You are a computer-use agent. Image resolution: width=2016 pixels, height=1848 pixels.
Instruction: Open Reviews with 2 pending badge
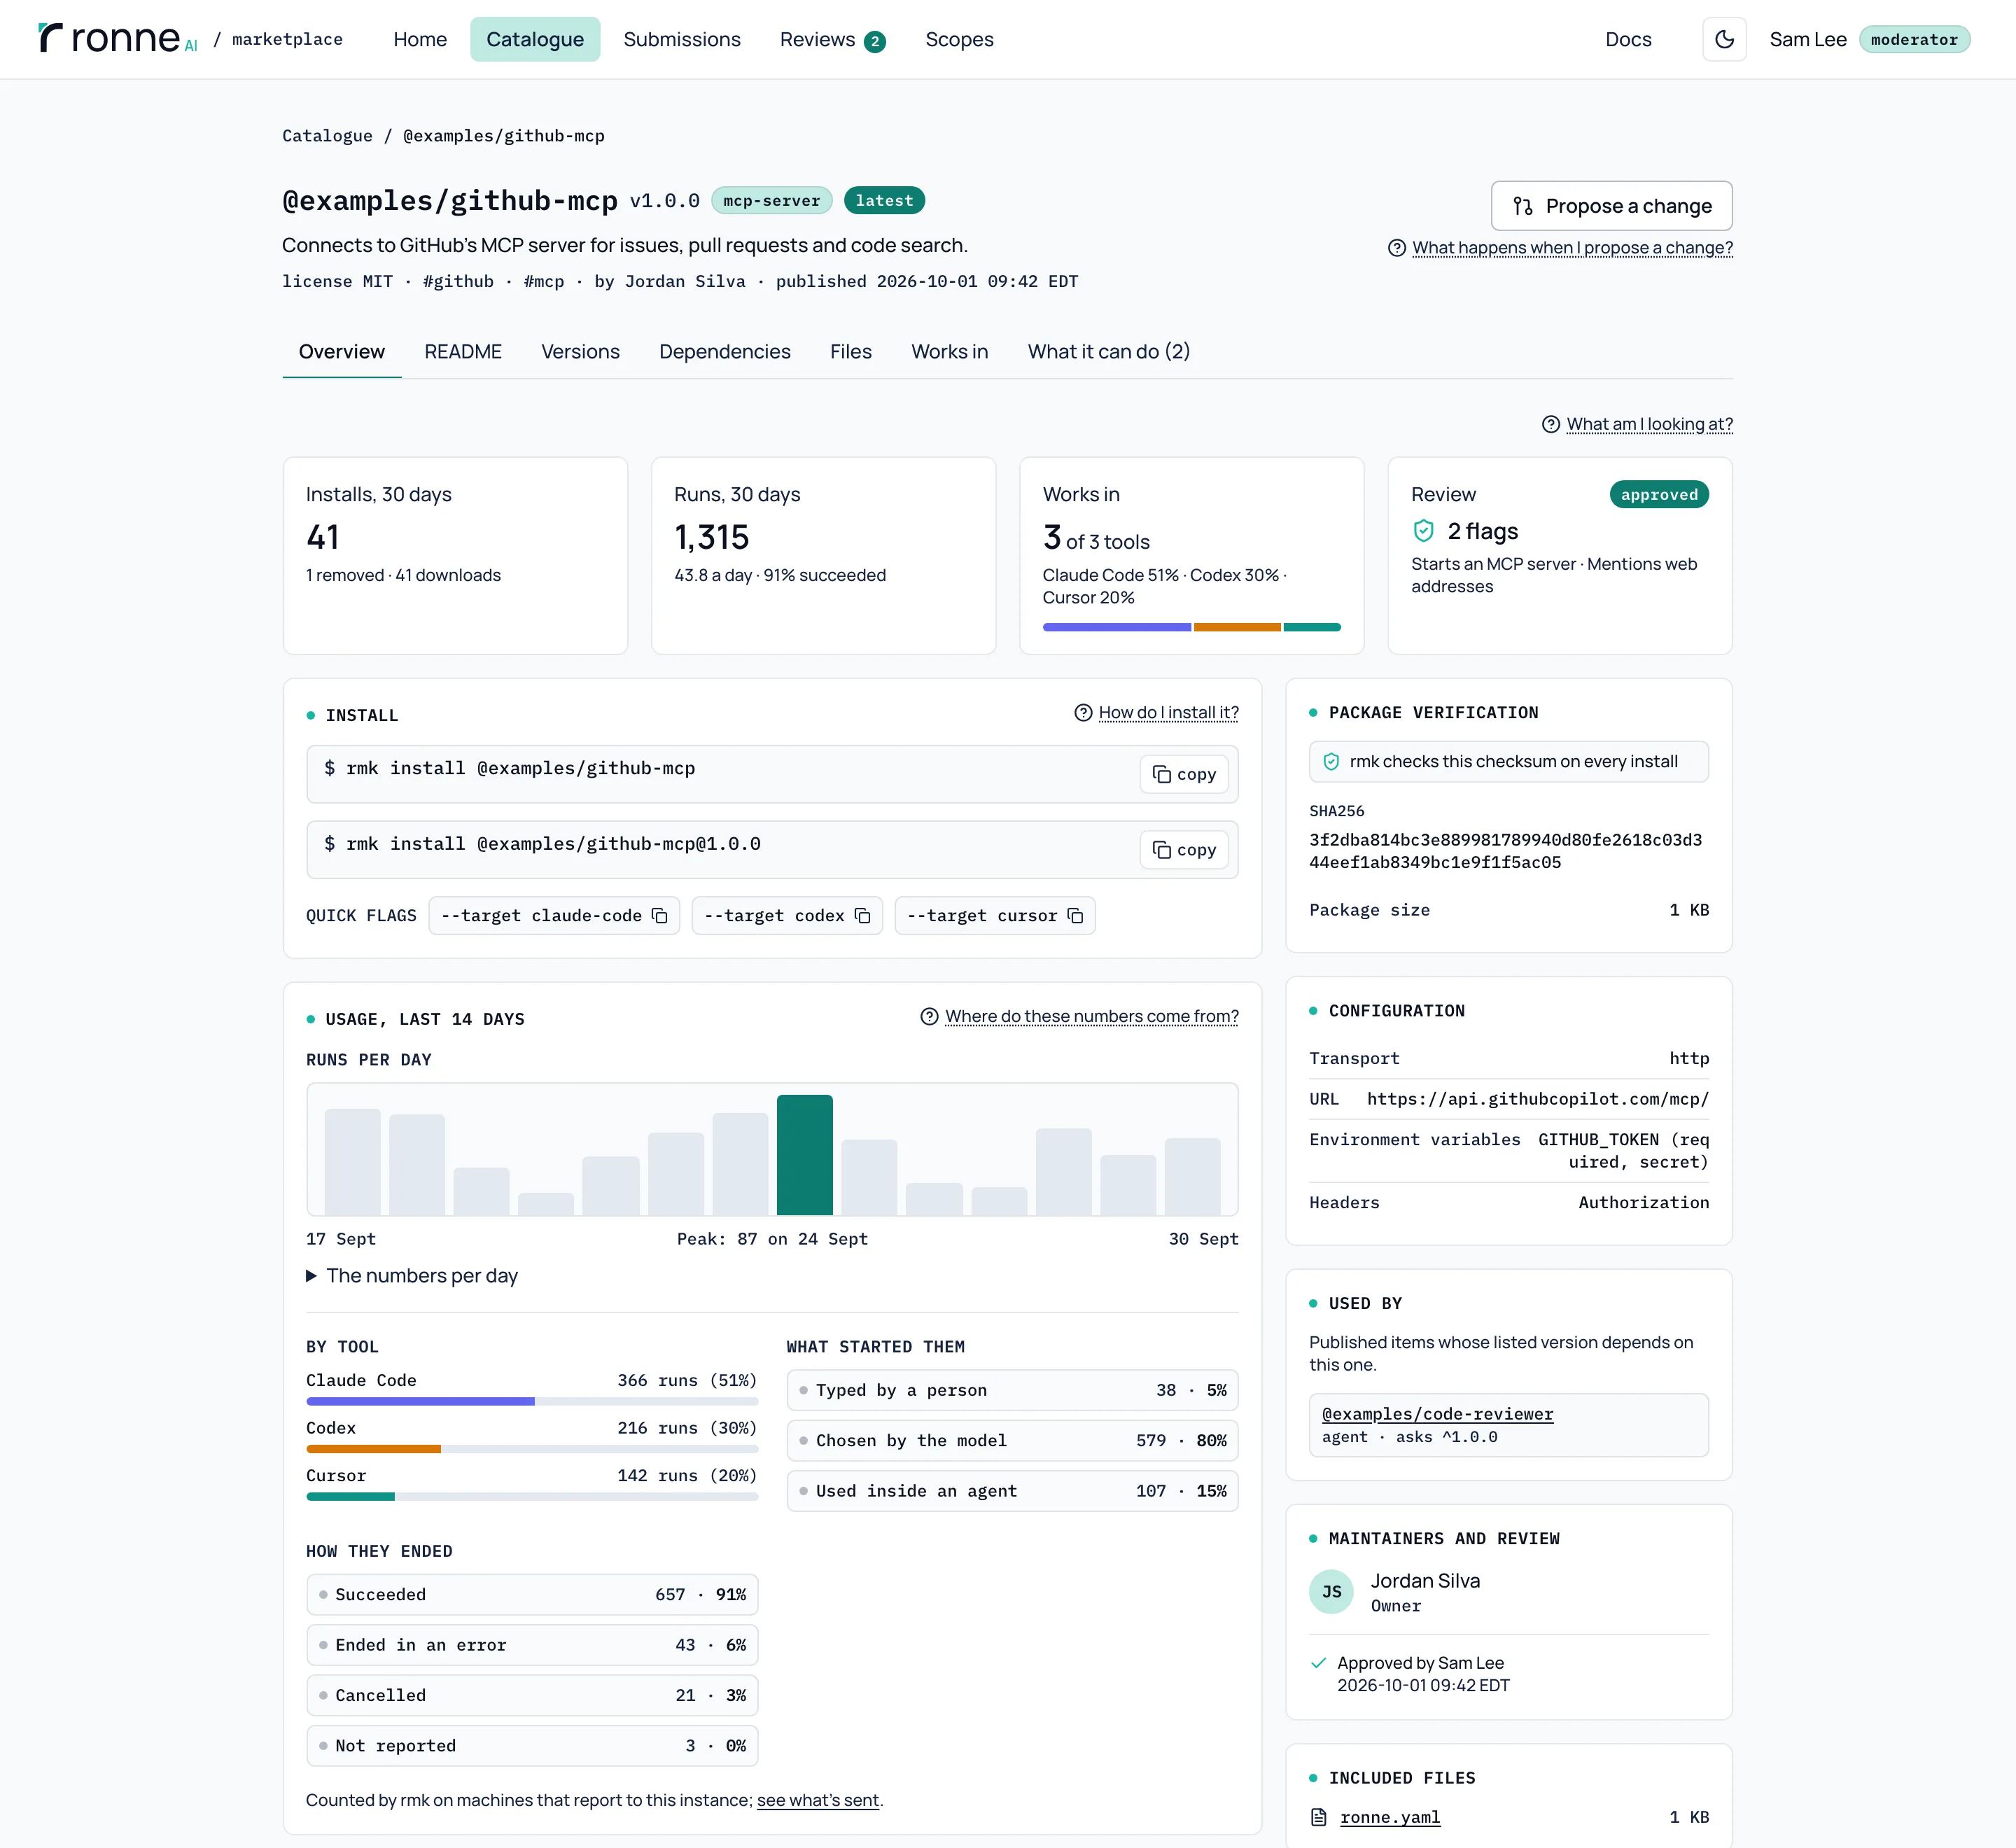click(832, 39)
